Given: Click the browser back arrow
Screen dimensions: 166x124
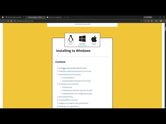Looking at the screenshot, I should 2,21.
